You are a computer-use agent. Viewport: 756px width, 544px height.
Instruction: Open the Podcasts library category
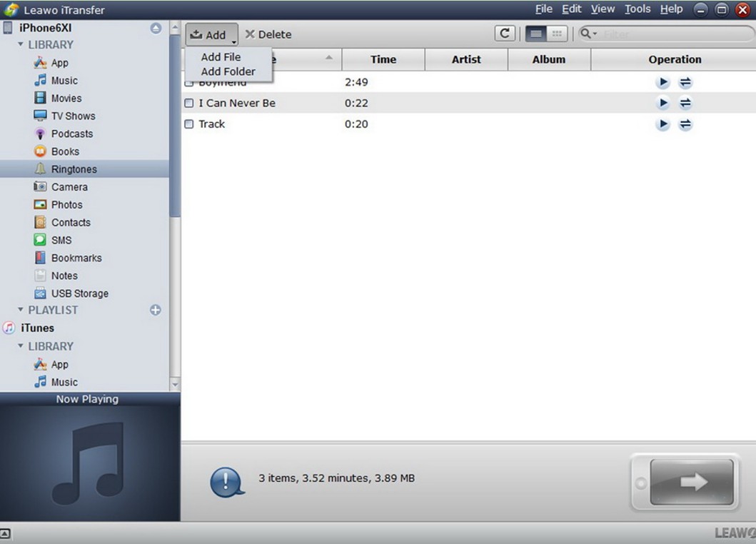[71, 134]
